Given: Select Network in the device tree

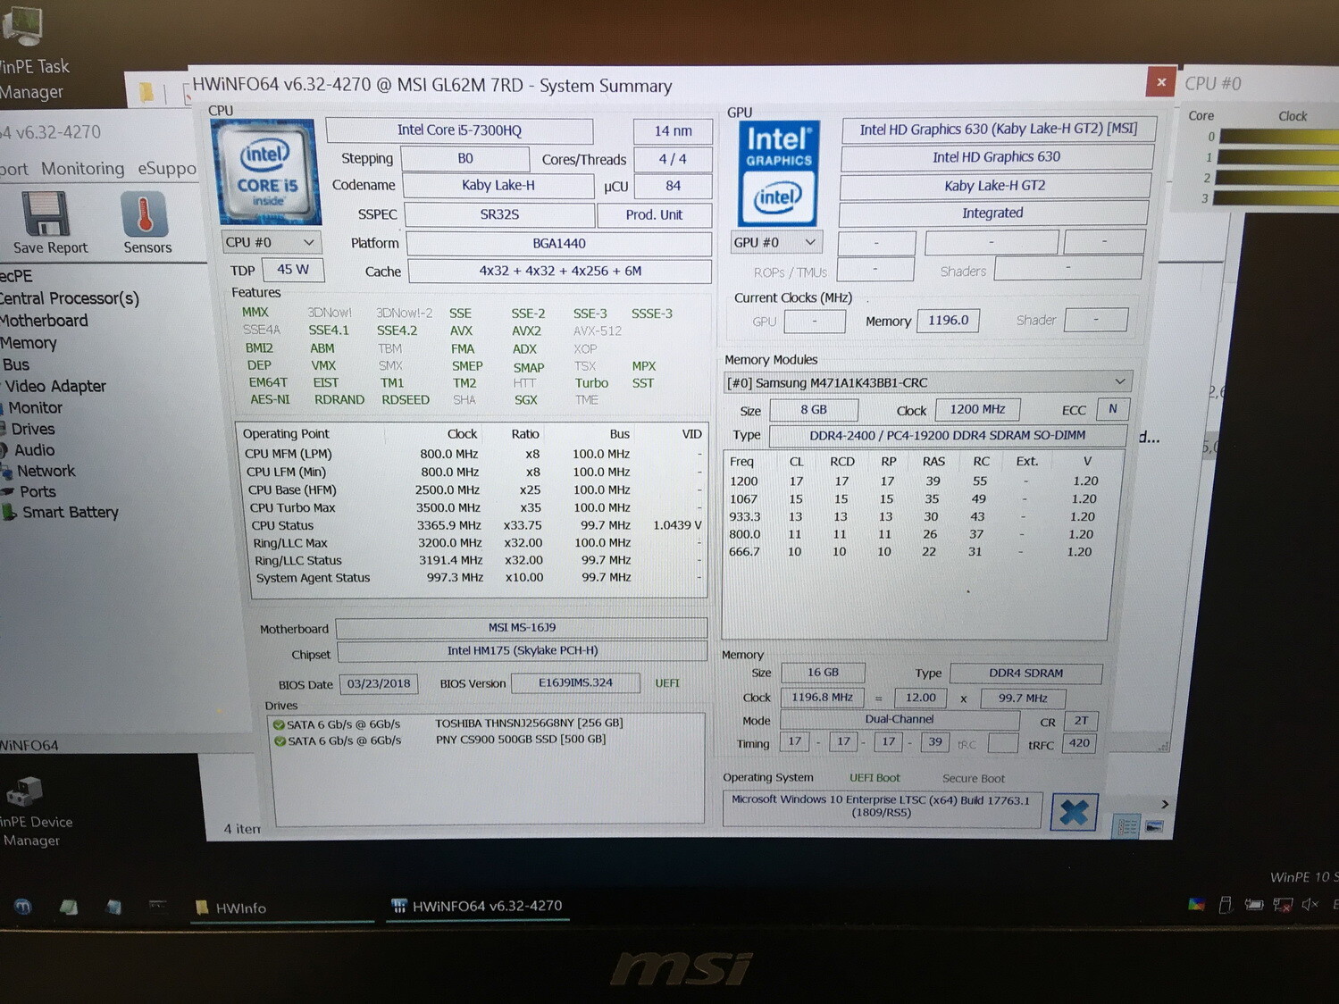Looking at the screenshot, I should point(46,471).
